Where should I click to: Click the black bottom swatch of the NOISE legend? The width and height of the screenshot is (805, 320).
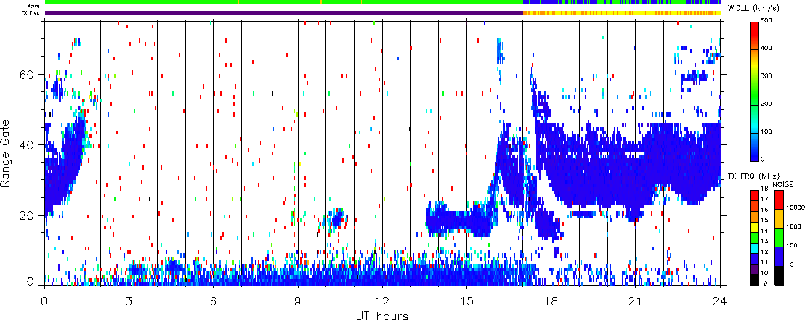780,275
